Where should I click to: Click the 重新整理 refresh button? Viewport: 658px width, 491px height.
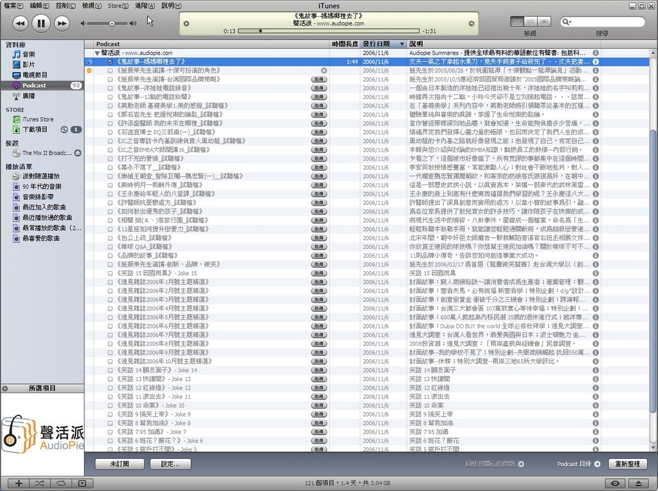click(x=627, y=464)
